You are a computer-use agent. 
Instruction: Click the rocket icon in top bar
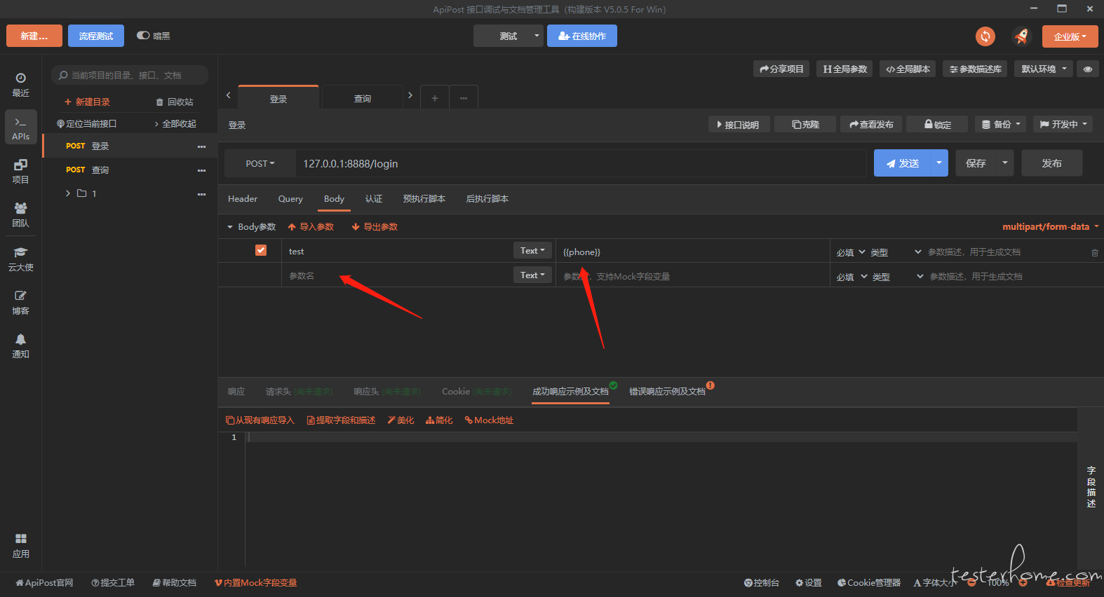pyautogui.click(x=1021, y=36)
